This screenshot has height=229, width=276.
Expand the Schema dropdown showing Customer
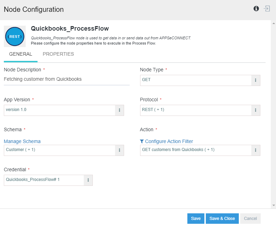(60, 150)
